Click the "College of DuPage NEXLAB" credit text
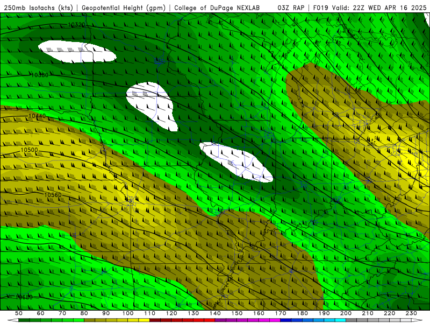This screenshot has height=323, width=430. point(217,8)
